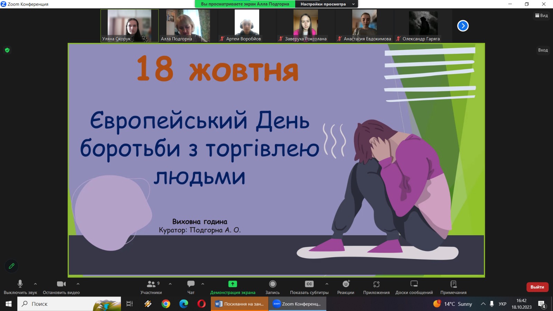Open the Chat panel
Screen dimensions: 553x311
[x=191, y=287]
